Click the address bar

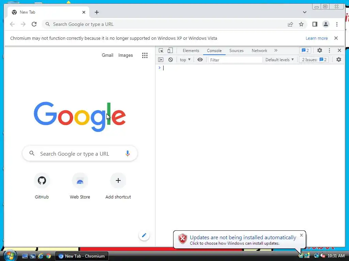pos(165,24)
